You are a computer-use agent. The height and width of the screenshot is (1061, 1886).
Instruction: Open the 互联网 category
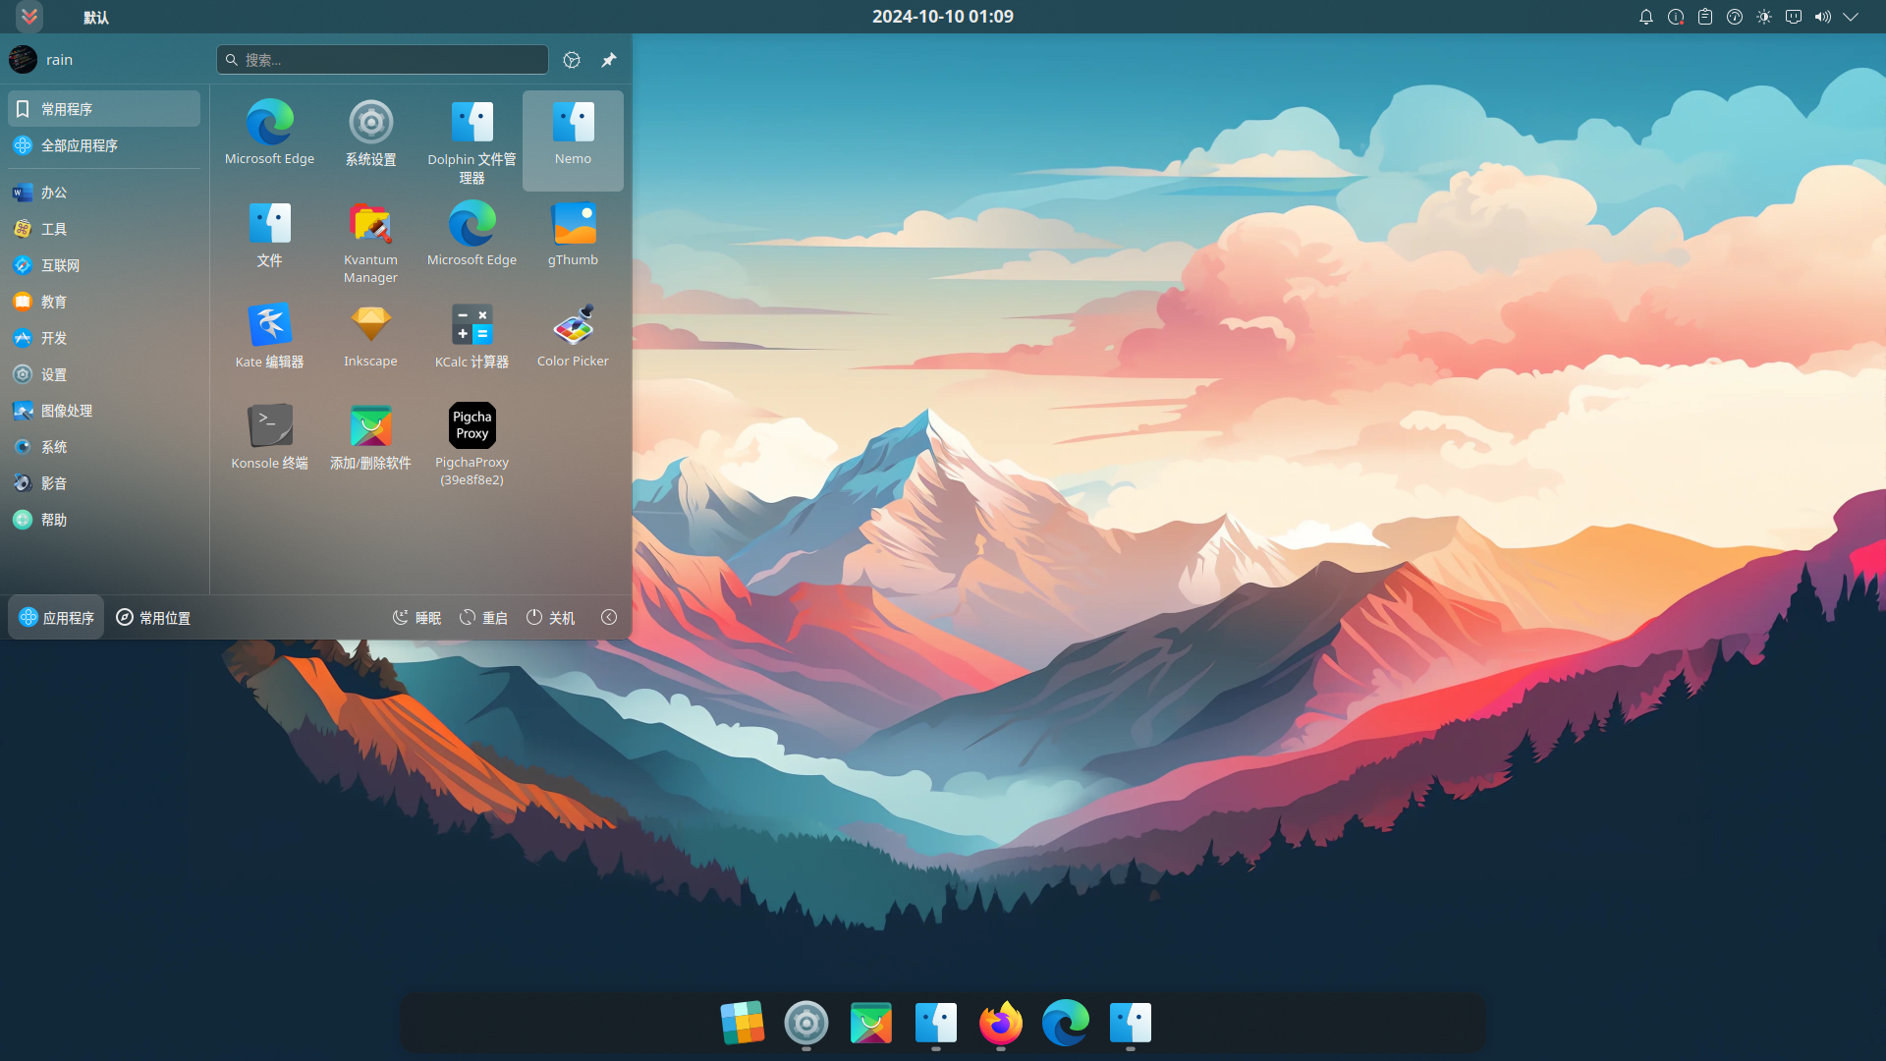[104, 265]
